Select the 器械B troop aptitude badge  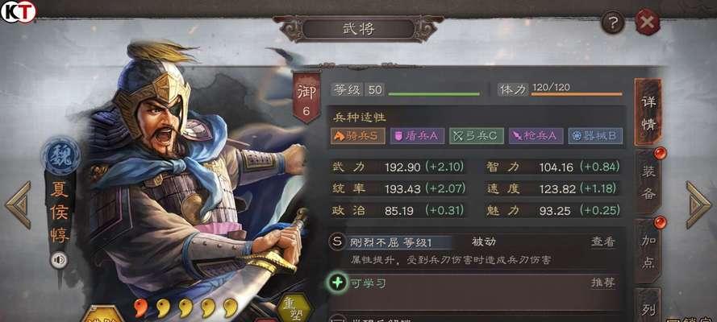pos(595,136)
